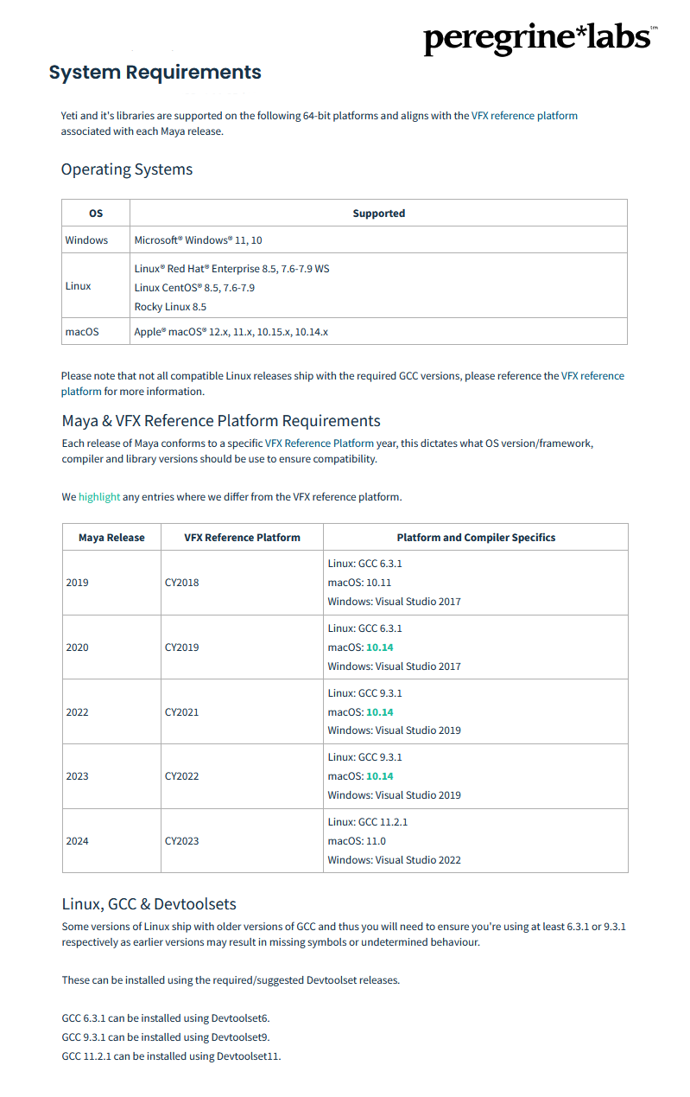The height and width of the screenshot is (1097, 690).
Task: Click the Maya & VFX Reference Platform Requirements heading
Action: coord(221,421)
